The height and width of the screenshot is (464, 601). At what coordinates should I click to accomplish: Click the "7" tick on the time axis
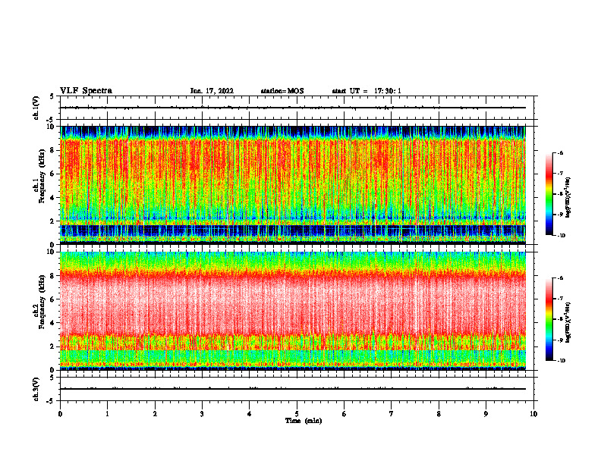(x=392, y=414)
